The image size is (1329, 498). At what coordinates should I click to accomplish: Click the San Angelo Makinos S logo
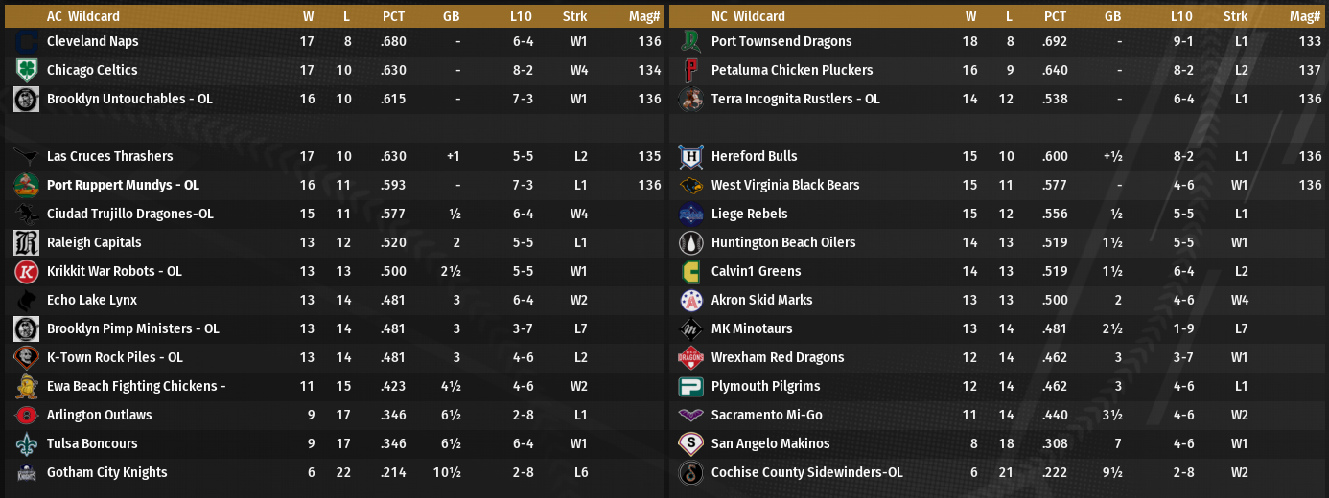[x=690, y=444]
